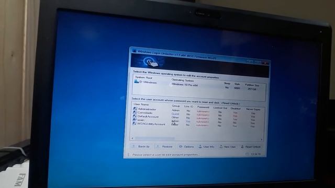Select the WDAGUtilityAccount user icon
The width and height of the screenshot is (335, 188).
click(x=134, y=123)
